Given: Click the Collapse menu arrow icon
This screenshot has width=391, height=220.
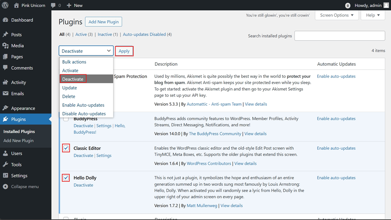Looking at the screenshot, I should point(6,187).
